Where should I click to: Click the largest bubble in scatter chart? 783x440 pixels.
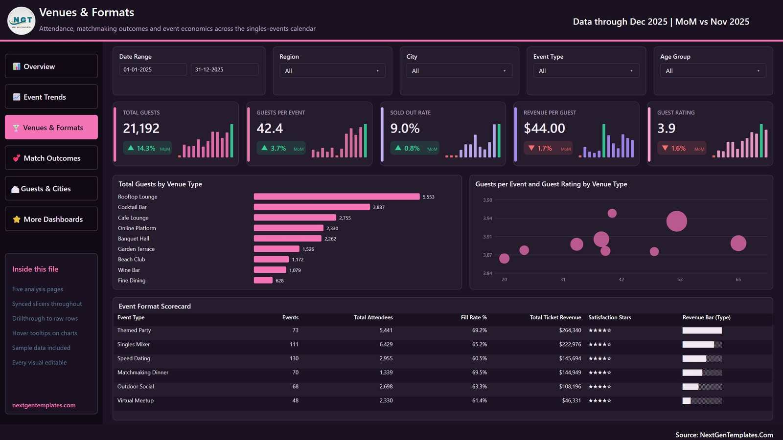click(x=676, y=221)
